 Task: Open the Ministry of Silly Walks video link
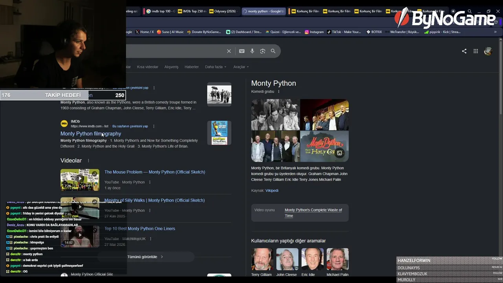pyautogui.click(x=155, y=200)
